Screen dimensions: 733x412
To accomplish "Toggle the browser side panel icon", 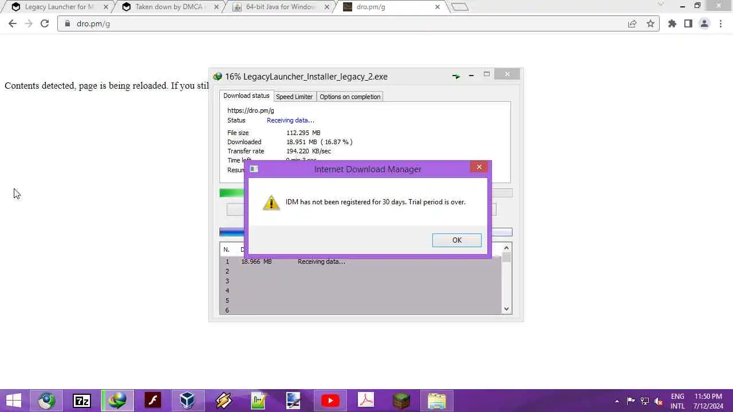I will coord(688,23).
